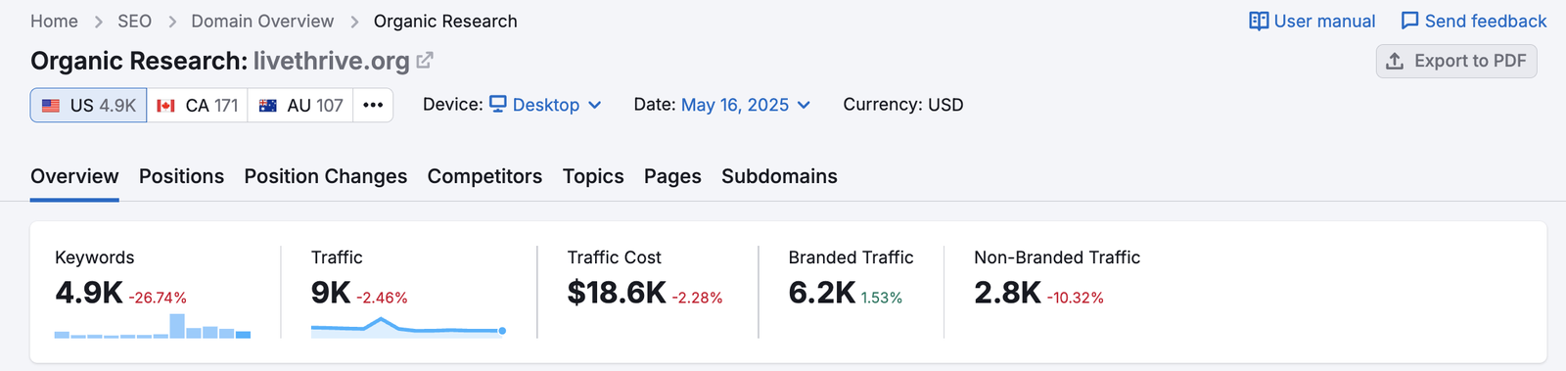The image size is (1566, 371).
Task: Click the User manual book icon
Action: point(1259,22)
